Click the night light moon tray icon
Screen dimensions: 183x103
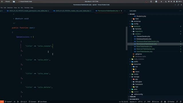tap(166, 1)
